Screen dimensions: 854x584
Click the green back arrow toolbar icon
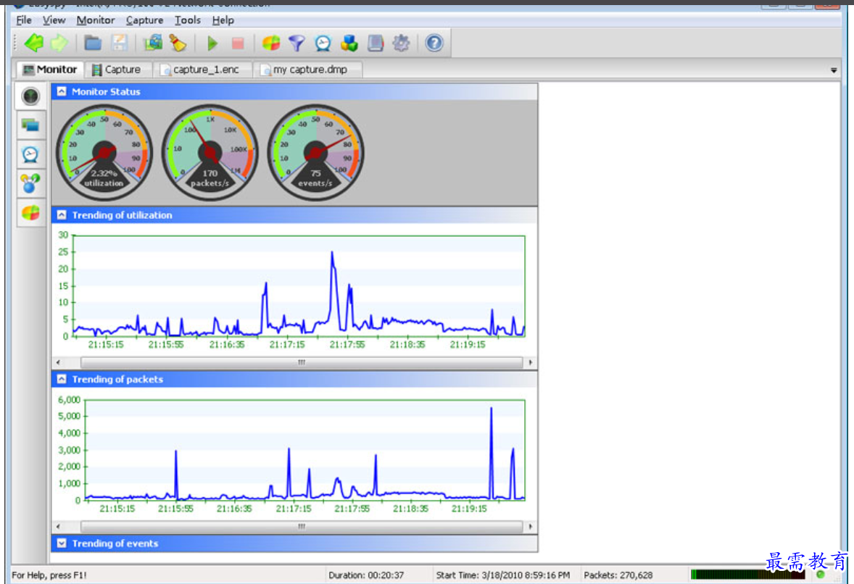pos(33,43)
